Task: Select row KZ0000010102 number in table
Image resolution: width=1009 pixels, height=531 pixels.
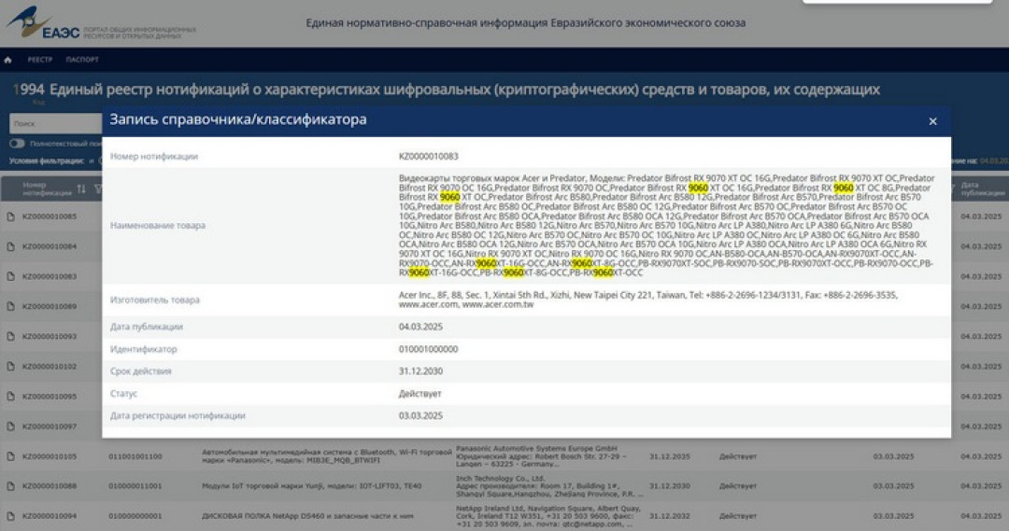Action: [x=50, y=367]
